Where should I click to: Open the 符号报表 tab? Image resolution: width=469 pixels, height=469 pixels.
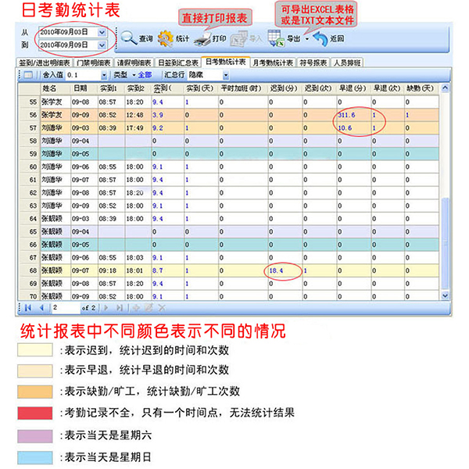[x=313, y=63]
